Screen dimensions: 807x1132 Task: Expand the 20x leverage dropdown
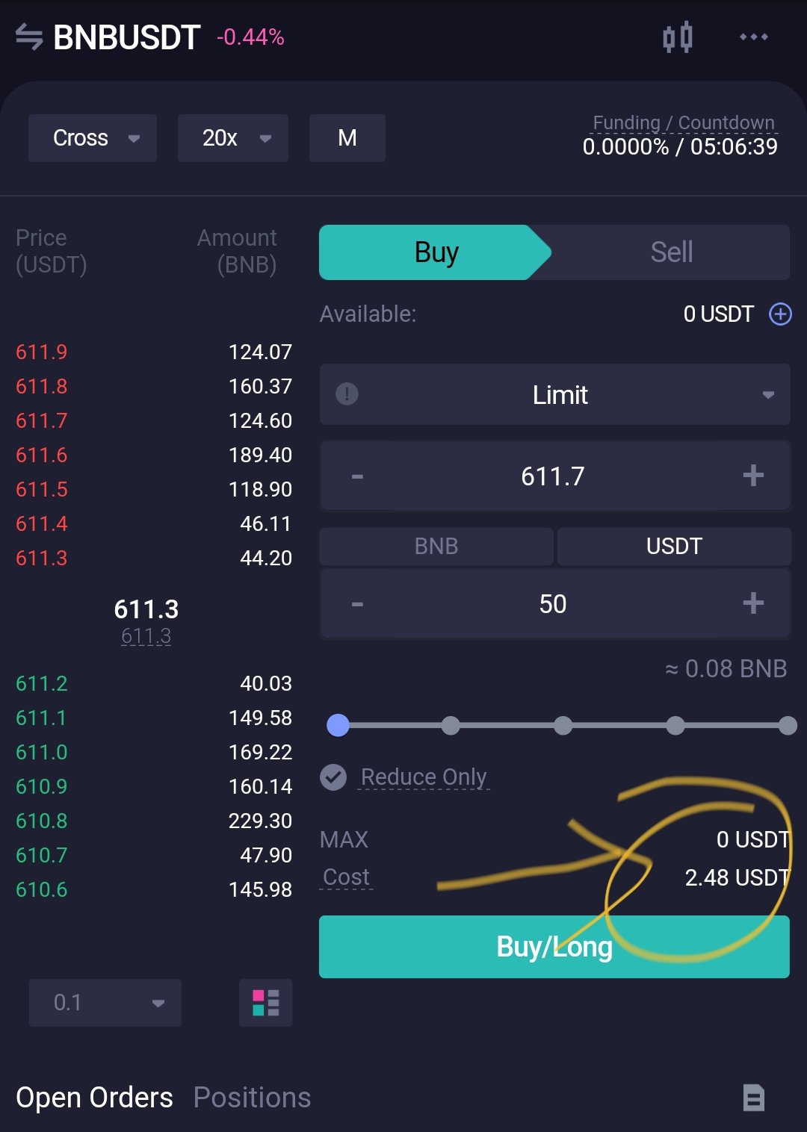[x=233, y=138]
